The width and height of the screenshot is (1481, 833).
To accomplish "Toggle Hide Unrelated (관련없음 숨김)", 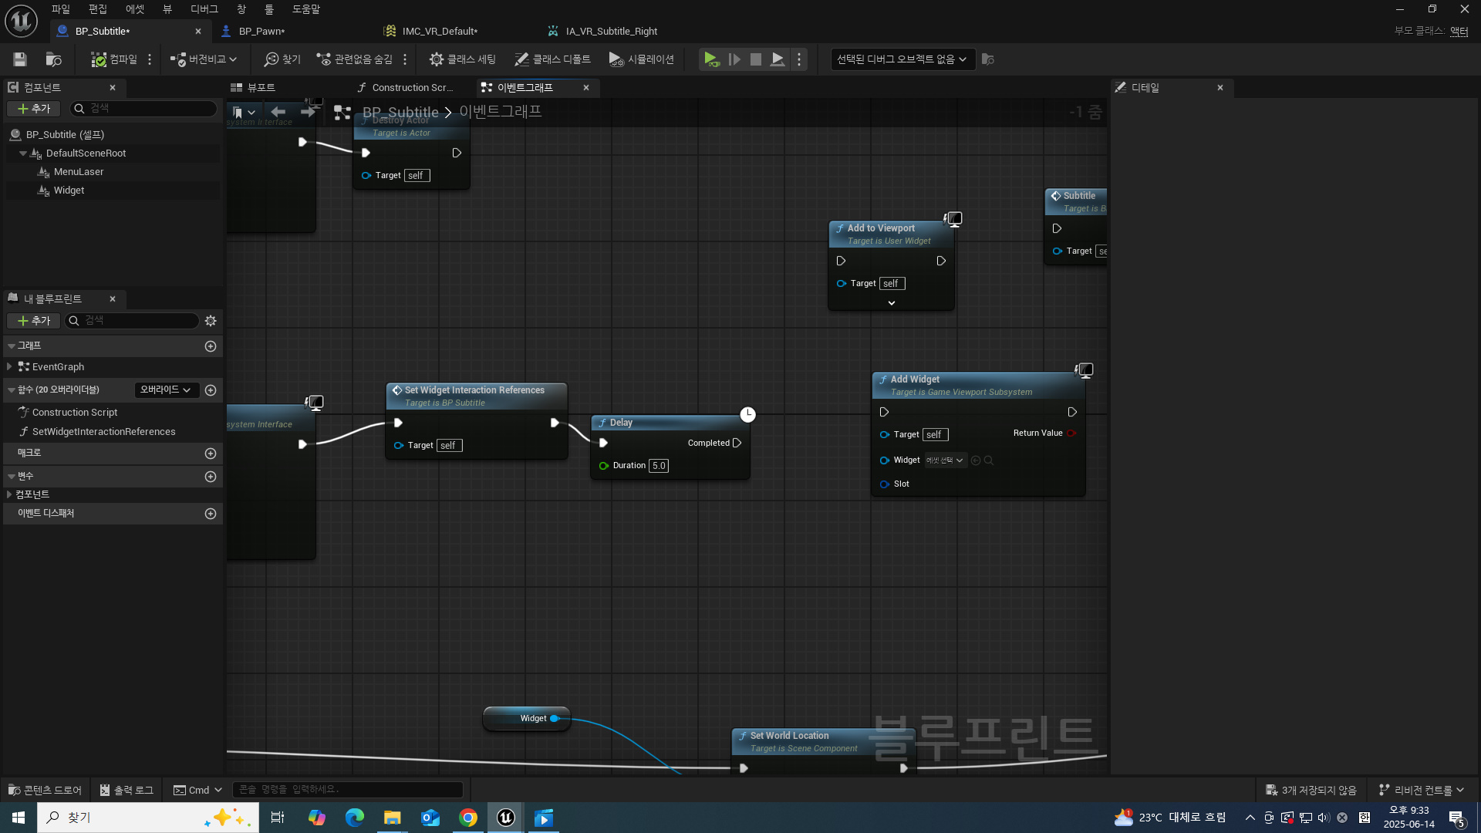I will pyautogui.click(x=355, y=59).
